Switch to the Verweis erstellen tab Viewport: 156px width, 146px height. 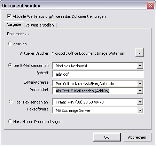tap(40, 25)
